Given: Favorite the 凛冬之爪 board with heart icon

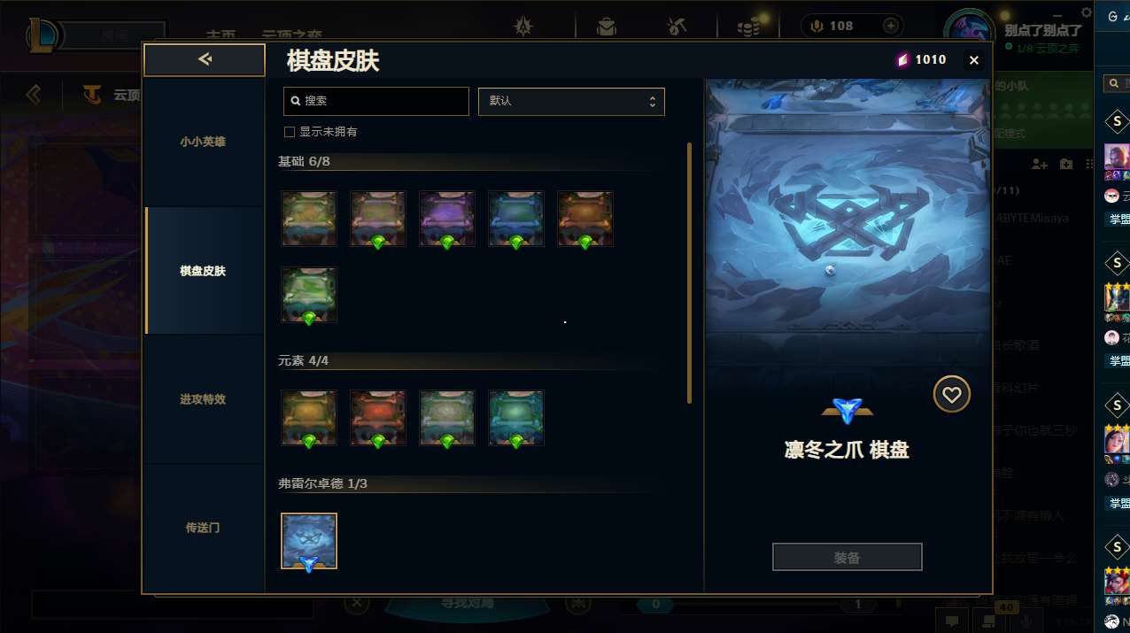Looking at the screenshot, I should (x=952, y=395).
